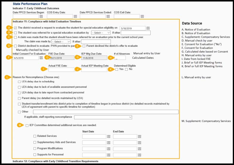Open calendar for Initial Consent For Evaluation
This screenshot has width=234, height=165.
pos(41,58)
